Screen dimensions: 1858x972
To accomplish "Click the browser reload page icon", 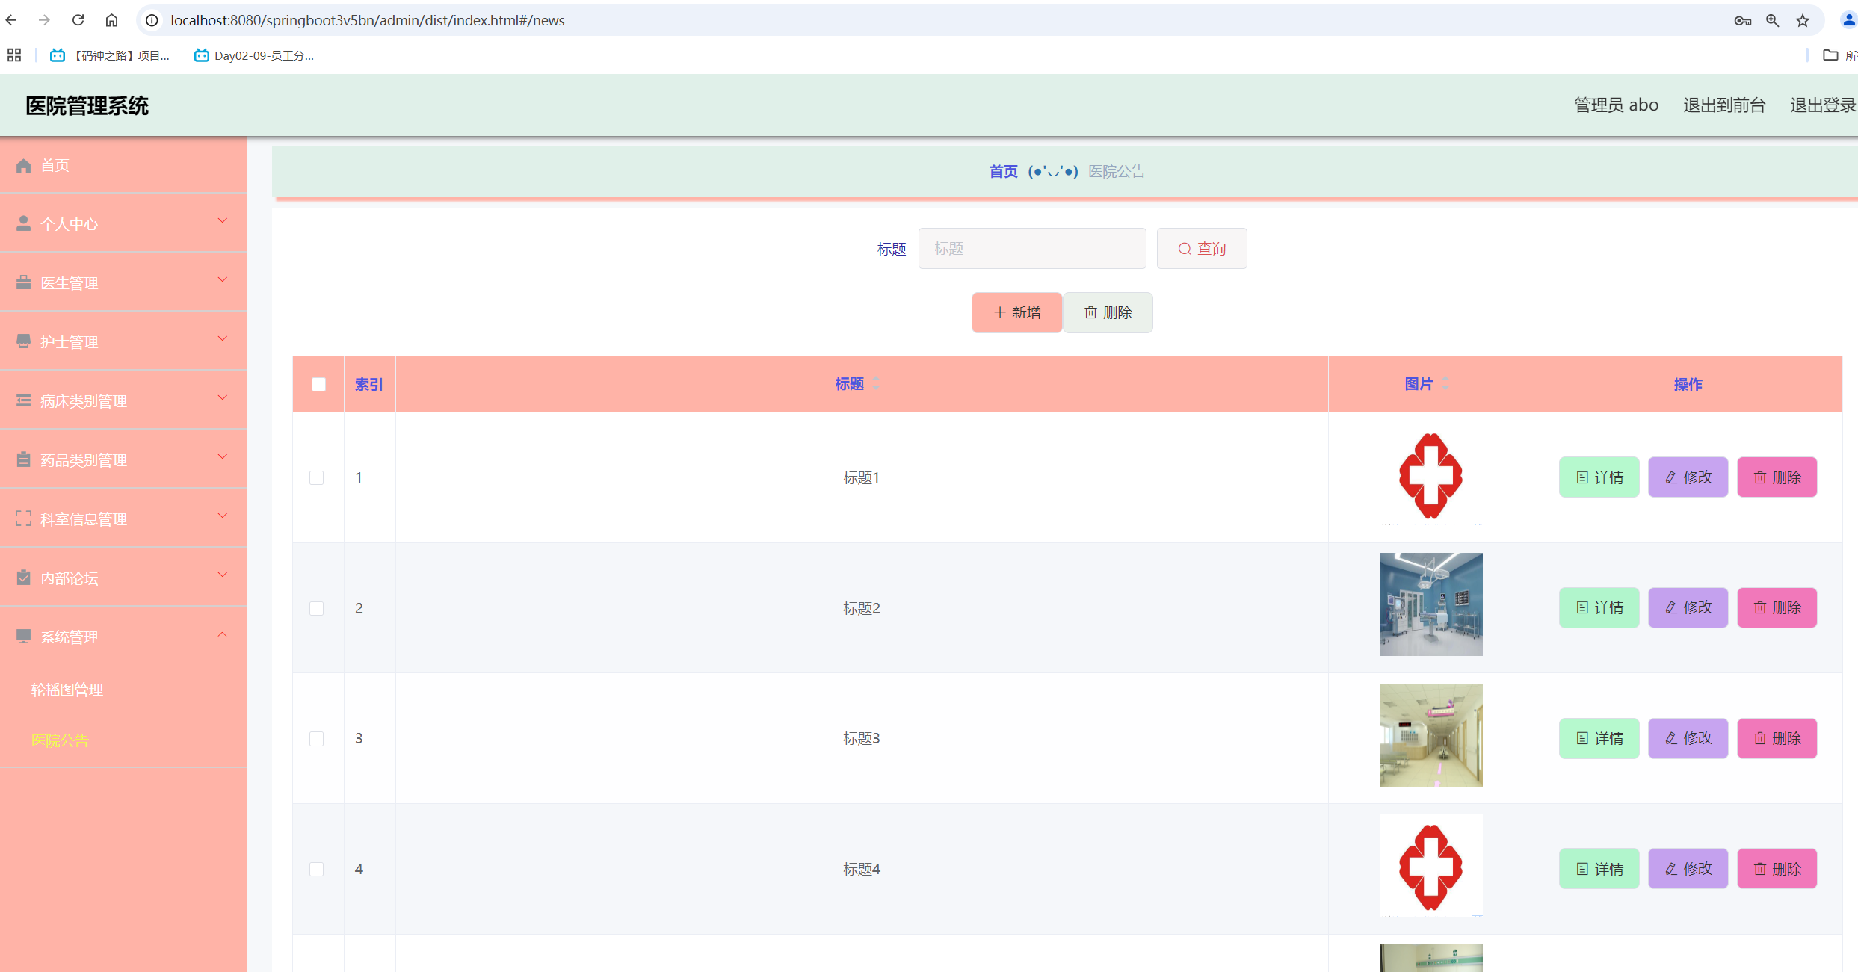I will pos(78,20).
